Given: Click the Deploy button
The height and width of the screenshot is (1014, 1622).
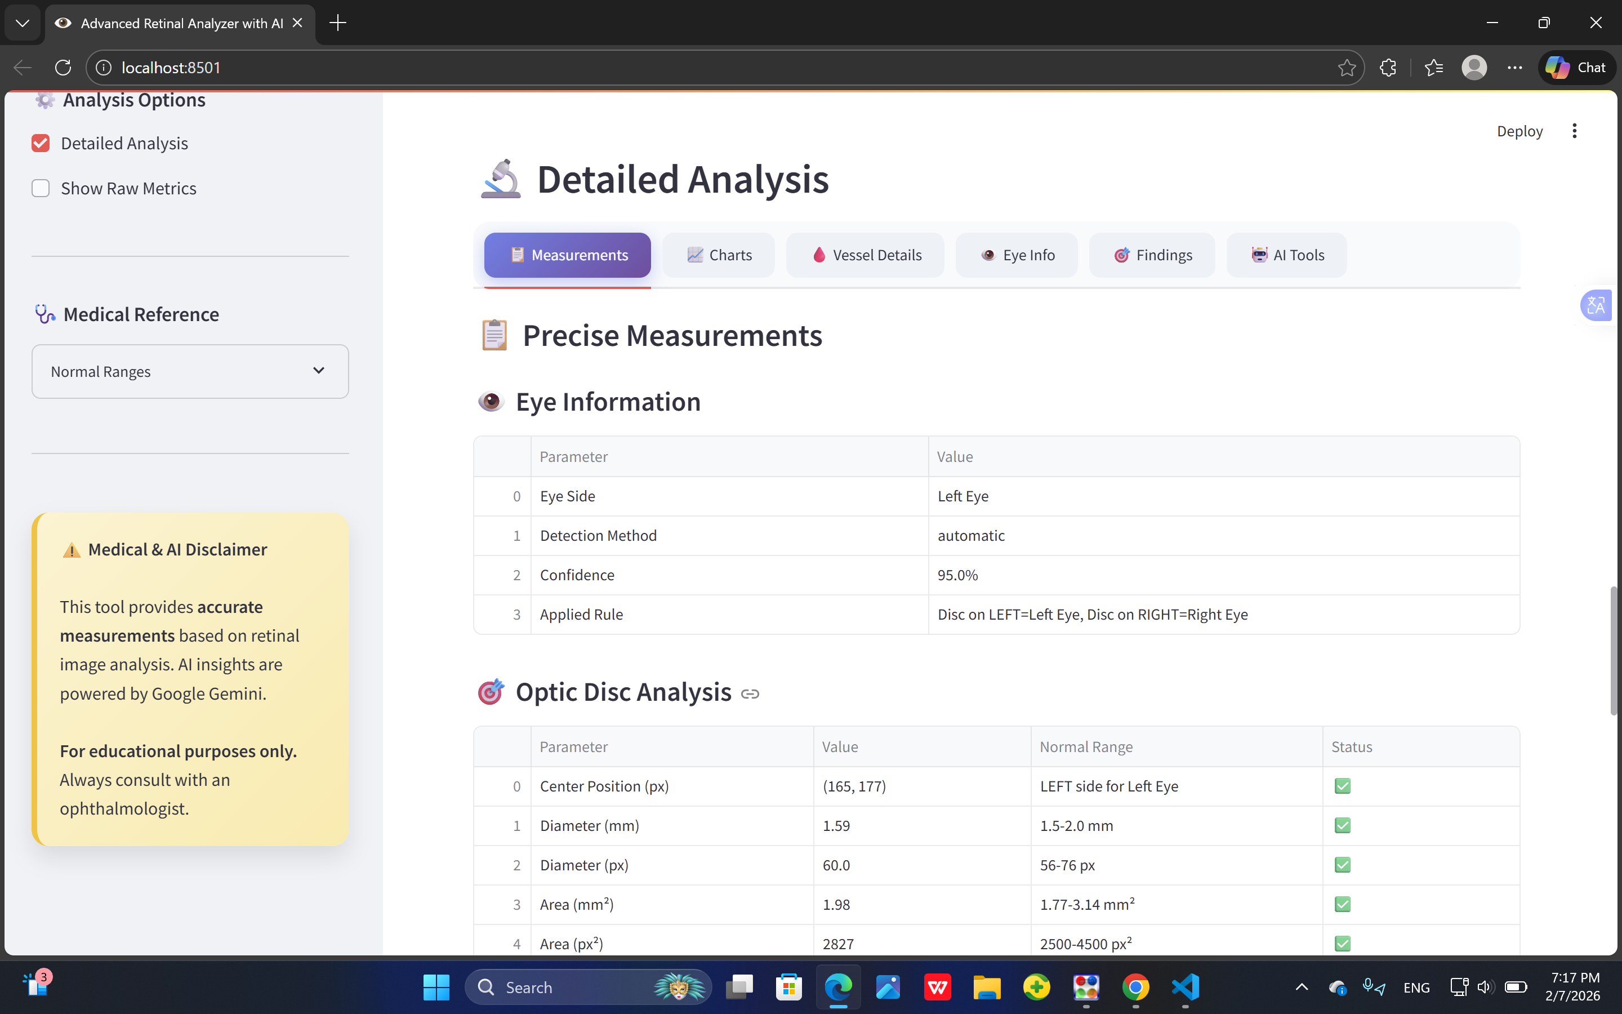Looking at the screenshot, I should (1519, 131).
